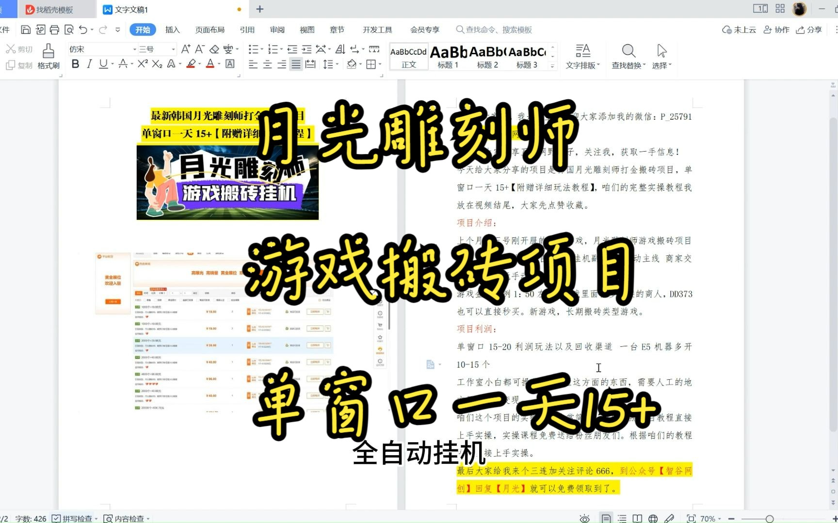This screenshot has width=838, height=523.
Task: Expand the styles gallery more arrow
Action: (552, 66)
